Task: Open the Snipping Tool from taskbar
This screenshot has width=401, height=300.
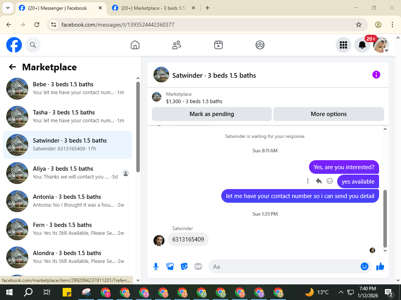Action: click(x=87, y=292)
